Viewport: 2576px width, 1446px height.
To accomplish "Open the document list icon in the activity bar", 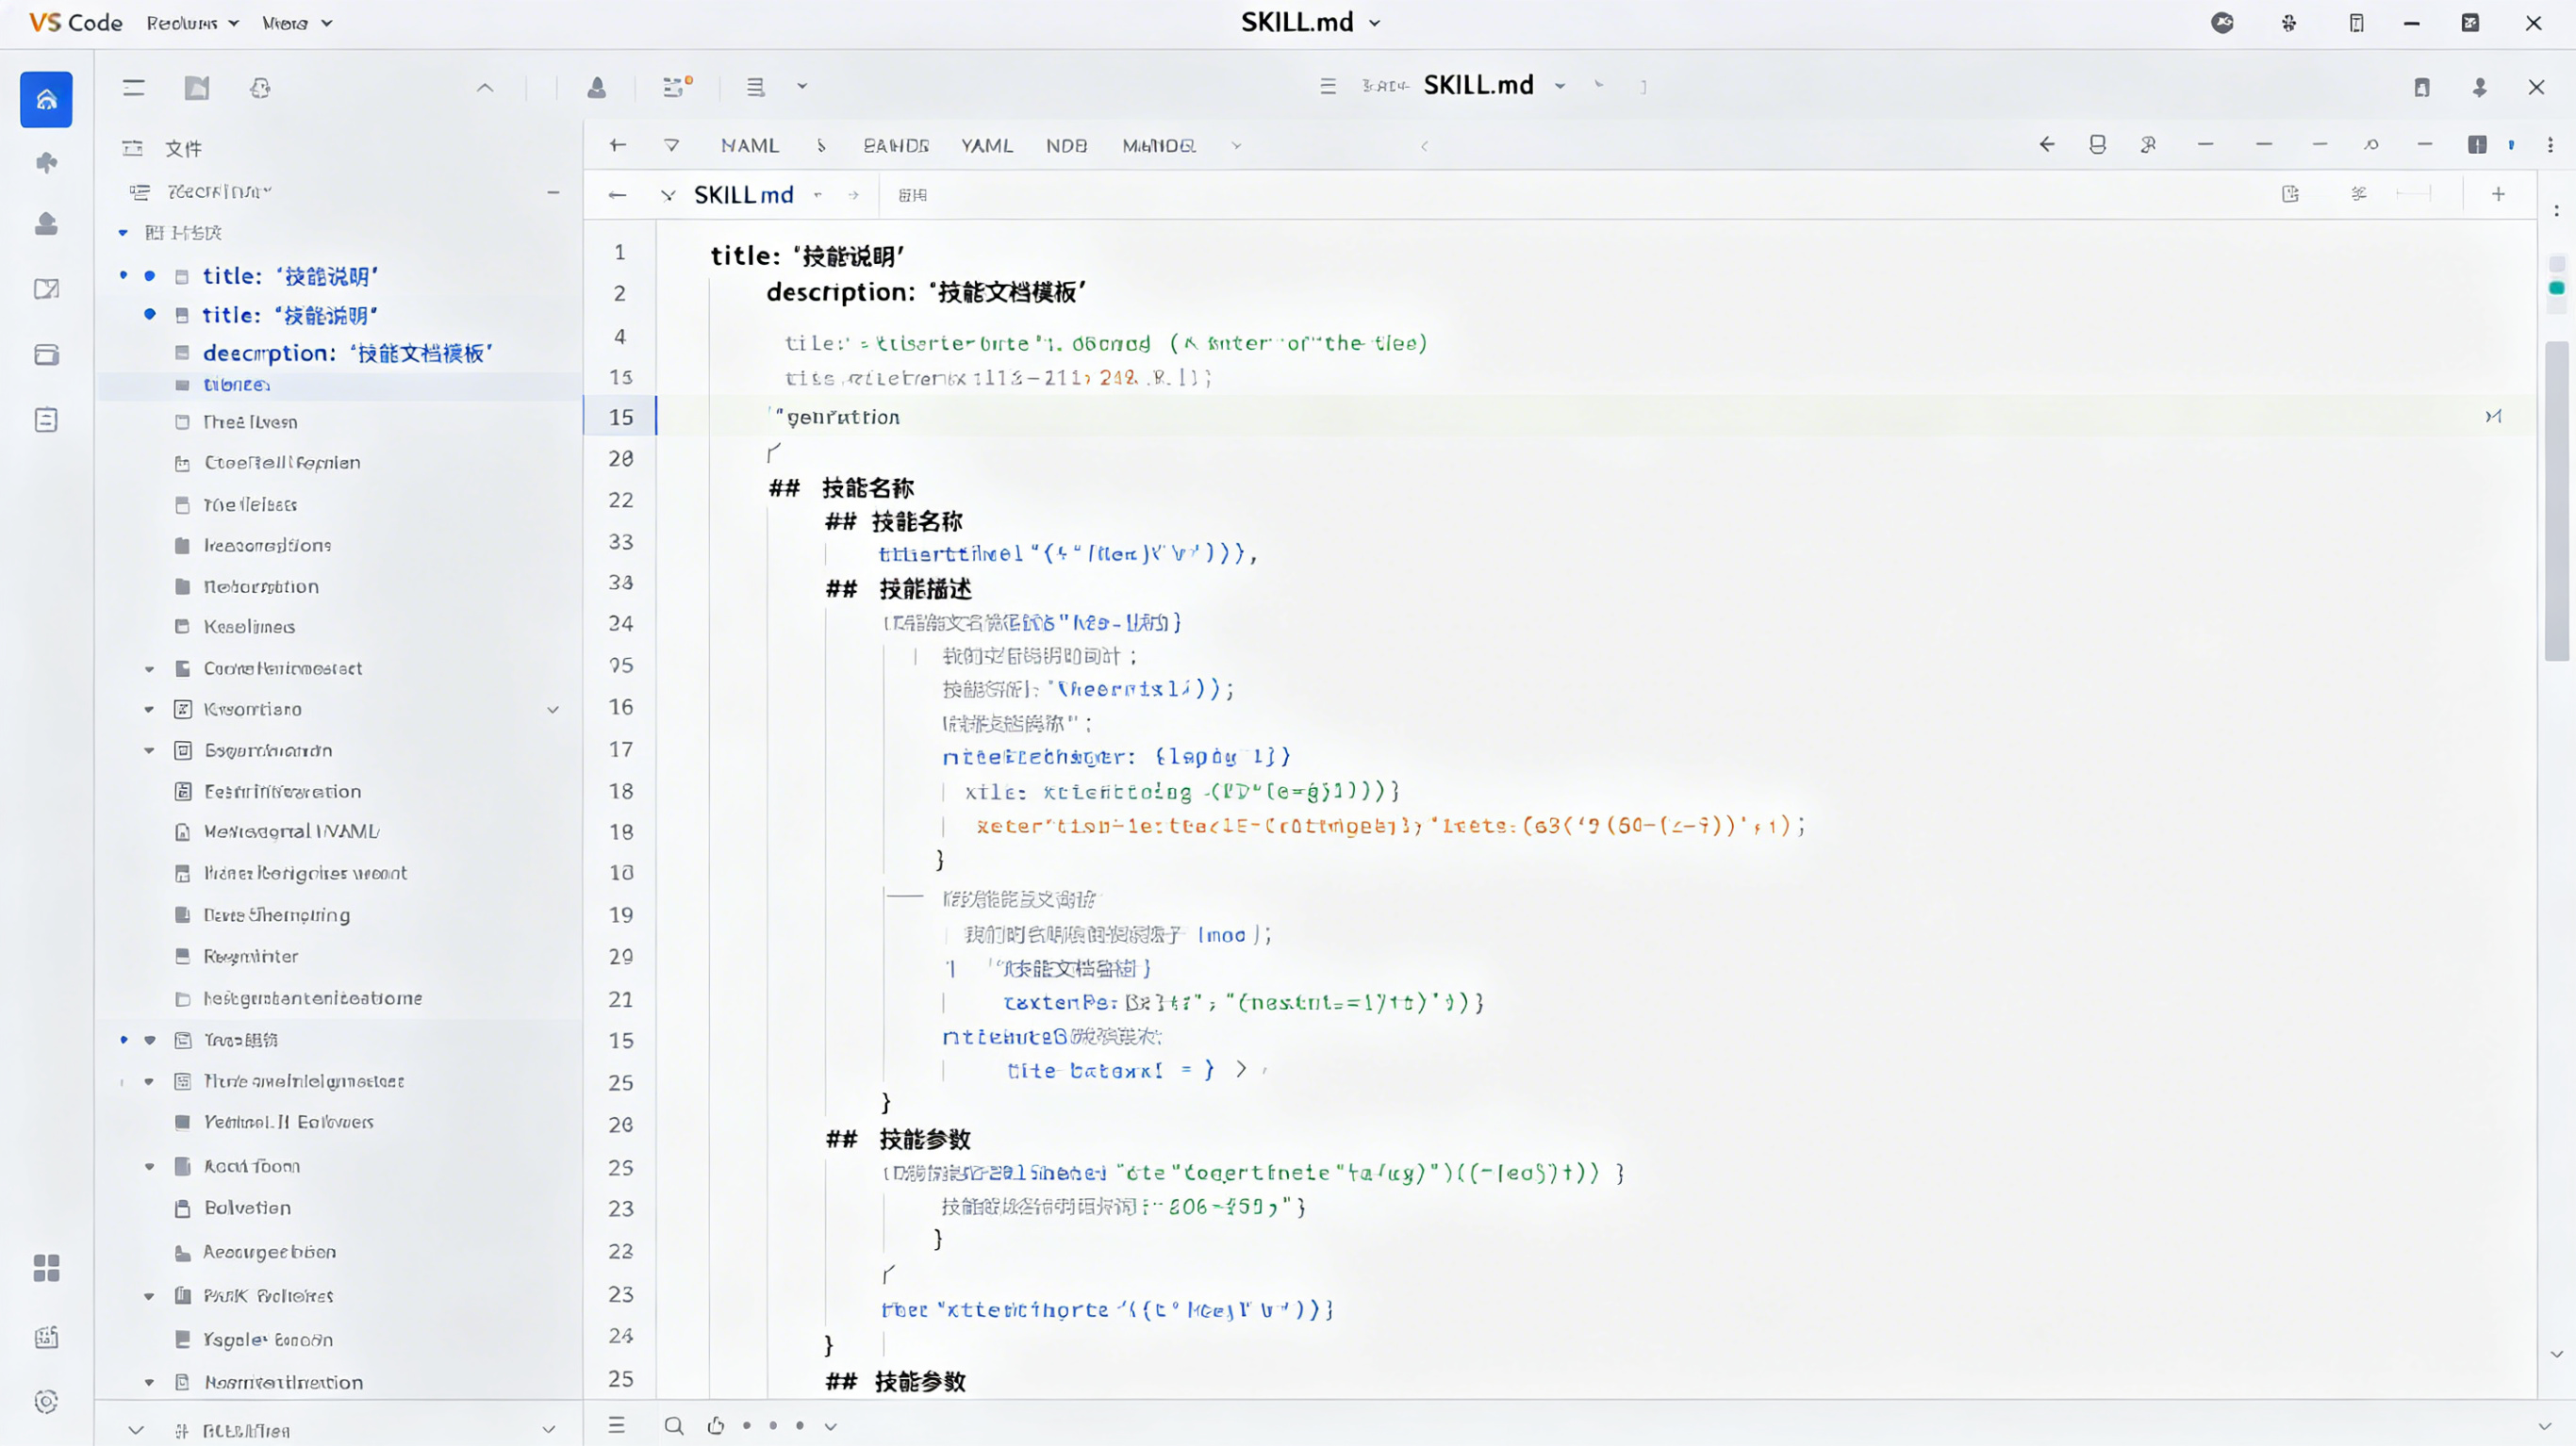I will tap(46, 420).
